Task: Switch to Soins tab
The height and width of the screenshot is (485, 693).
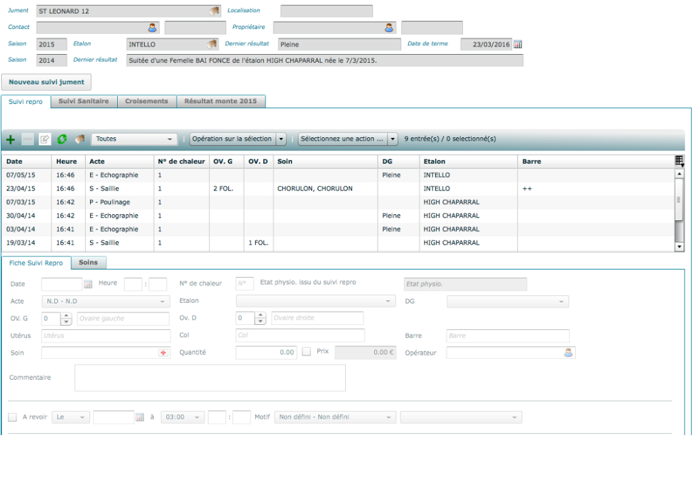Action: pos(89,263)
